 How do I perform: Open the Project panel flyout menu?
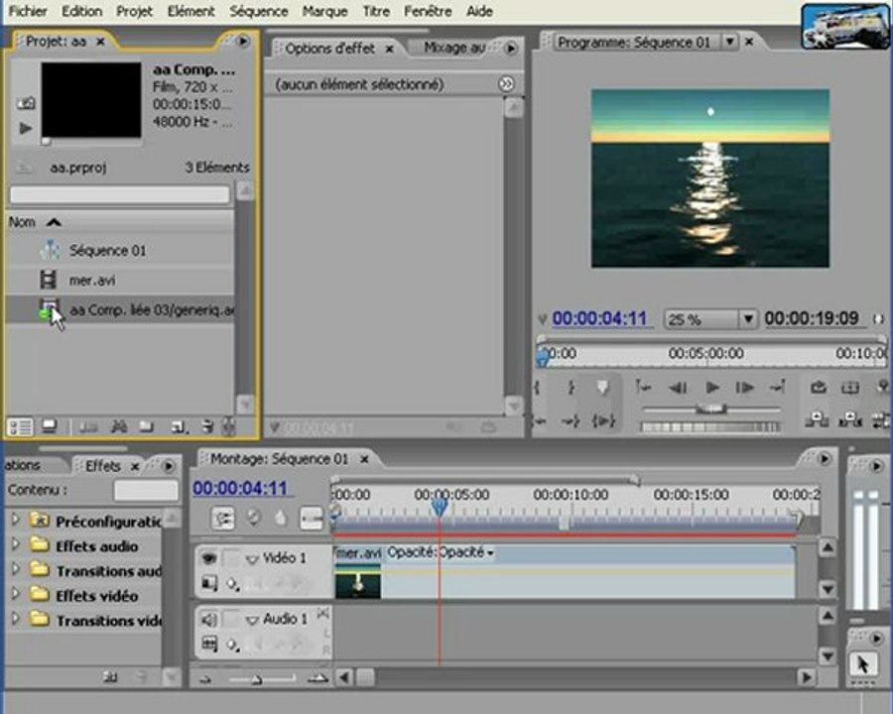click(x=243, y=41)
